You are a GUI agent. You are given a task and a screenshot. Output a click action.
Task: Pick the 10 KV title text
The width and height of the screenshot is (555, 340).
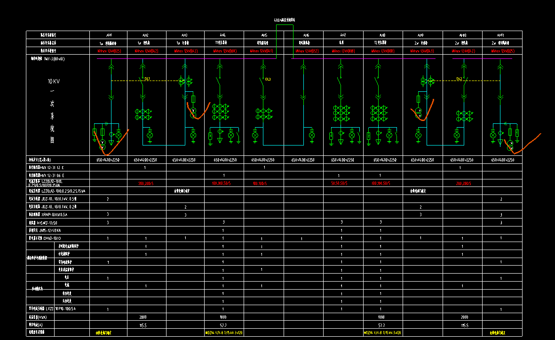click(54, 81)
